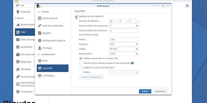Click the L2TP/IPSec network icon

coord(40,76)
